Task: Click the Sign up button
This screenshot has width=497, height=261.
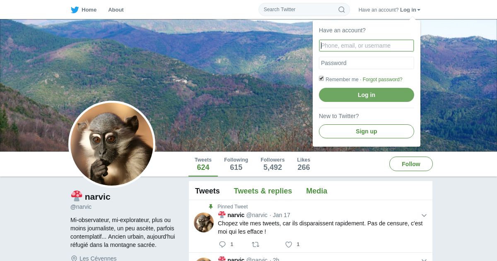Action: 366,131
